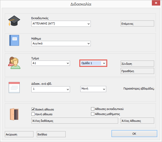Click the weekly calendar icon
Viewport: 162px width, 142px height.
click(x=14, y=88)
